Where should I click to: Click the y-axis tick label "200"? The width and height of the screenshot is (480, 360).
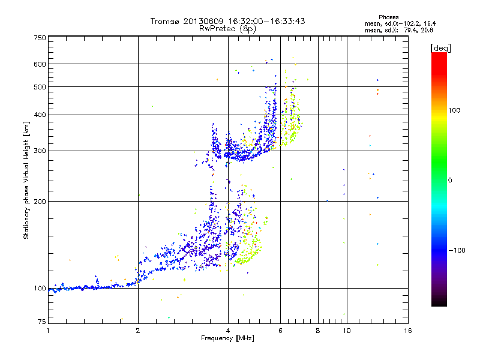40,202
